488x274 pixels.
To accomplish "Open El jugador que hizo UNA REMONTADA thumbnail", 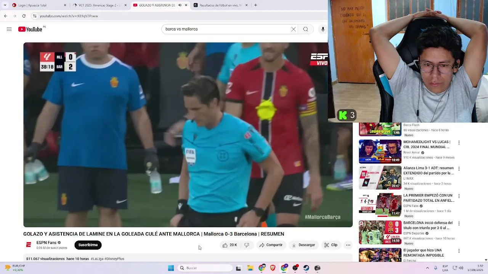I will point(380,255).
